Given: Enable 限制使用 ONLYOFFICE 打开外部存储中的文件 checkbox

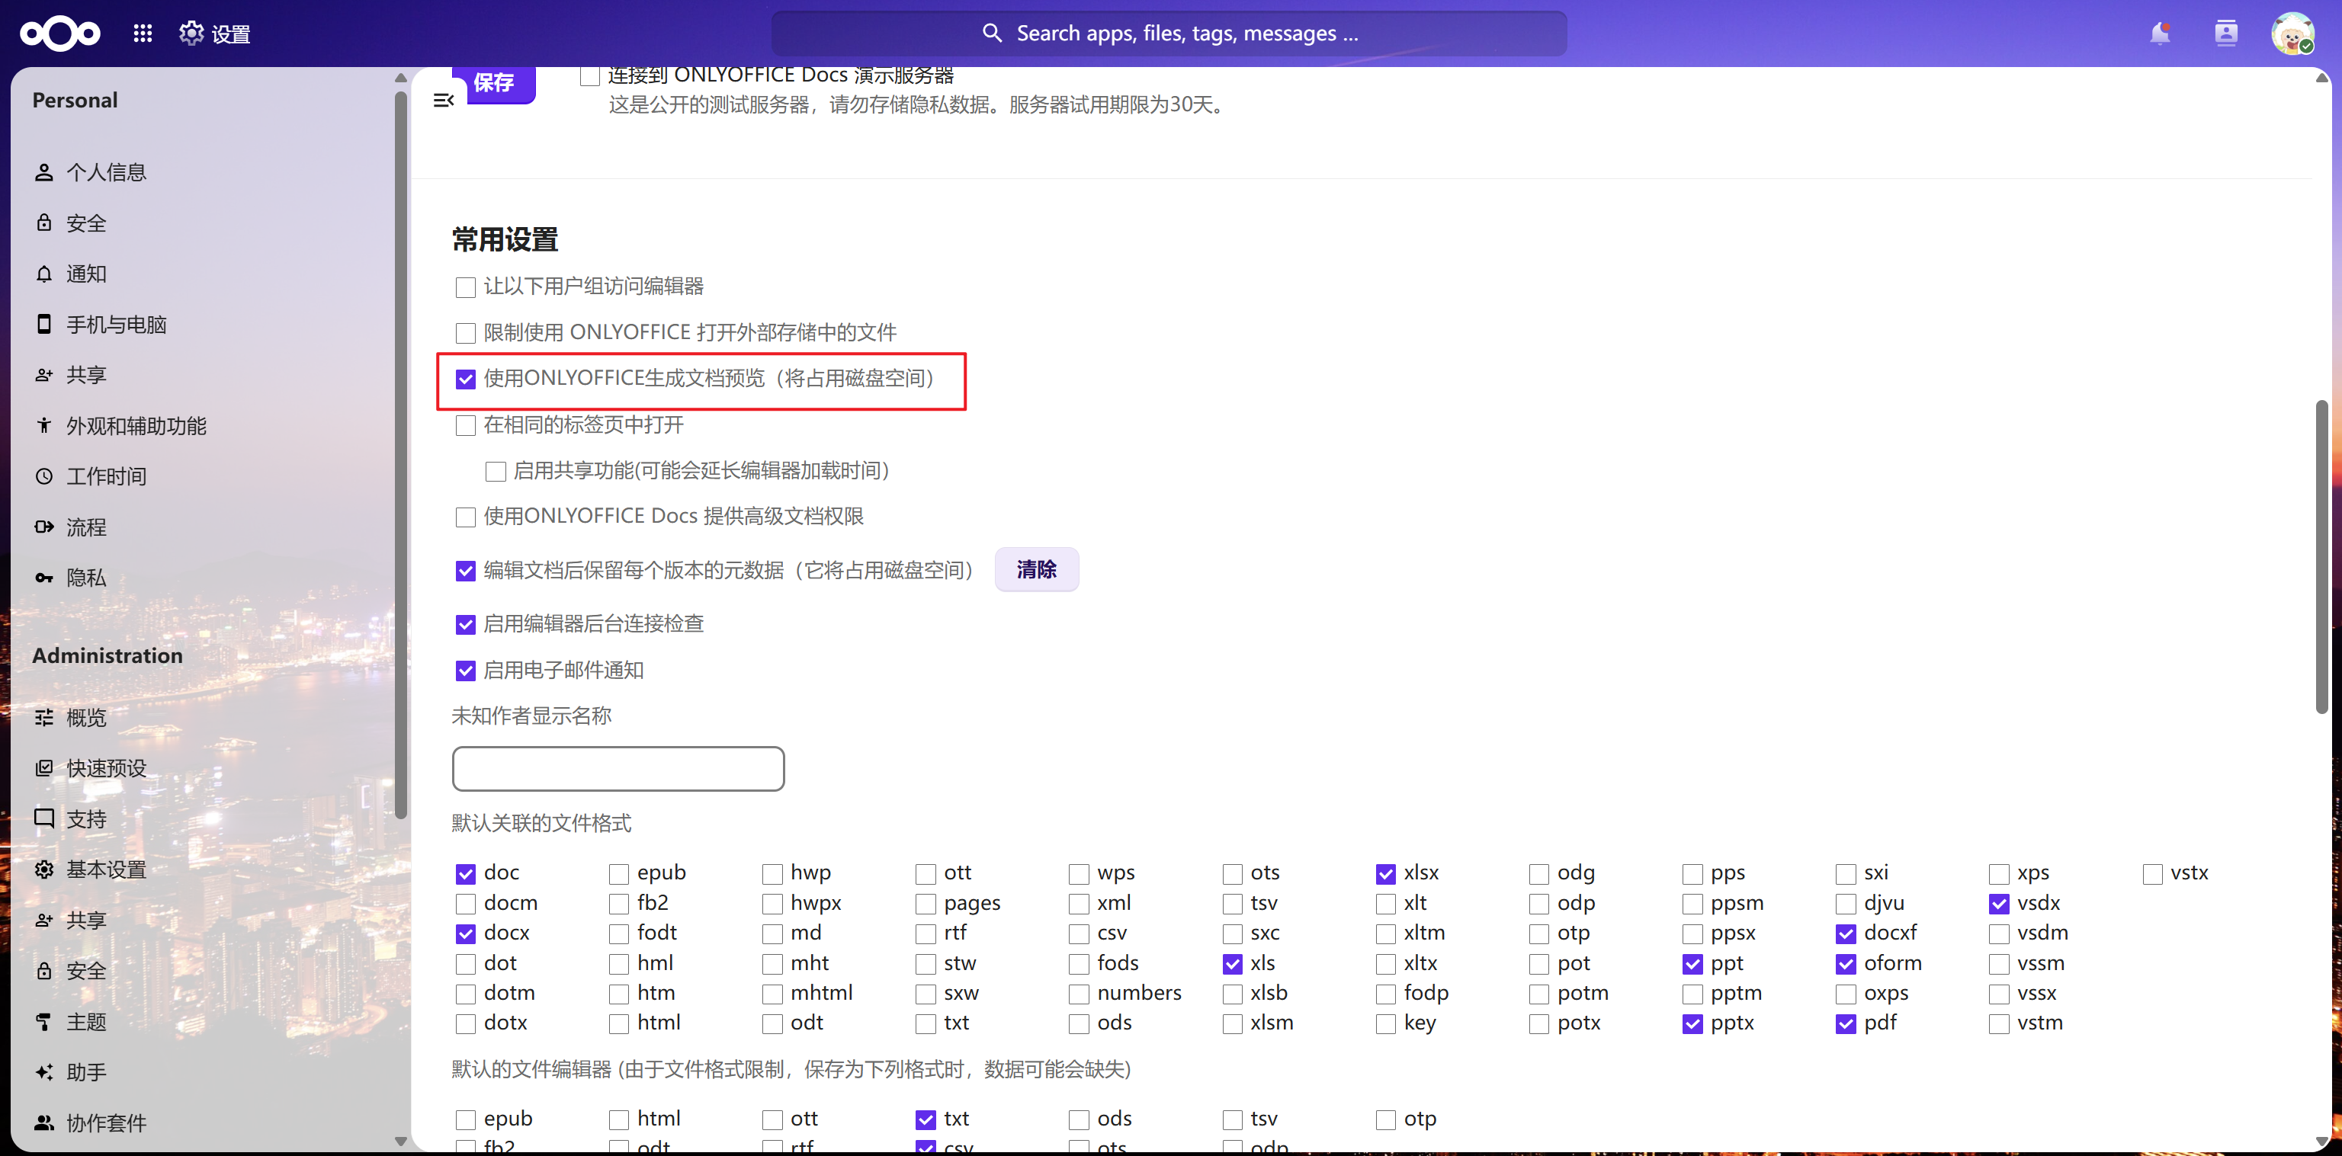Looking at the screenshot, I should (x=466, y=334).
